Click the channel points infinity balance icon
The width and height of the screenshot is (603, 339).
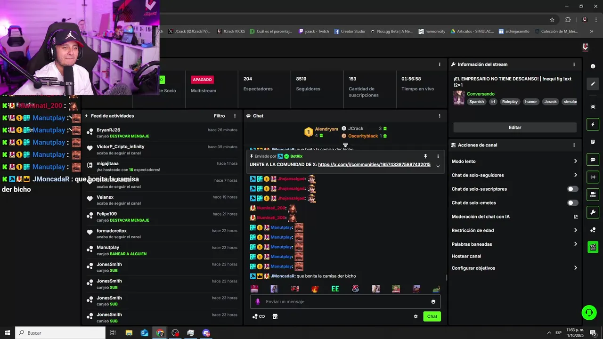point(259,316)
